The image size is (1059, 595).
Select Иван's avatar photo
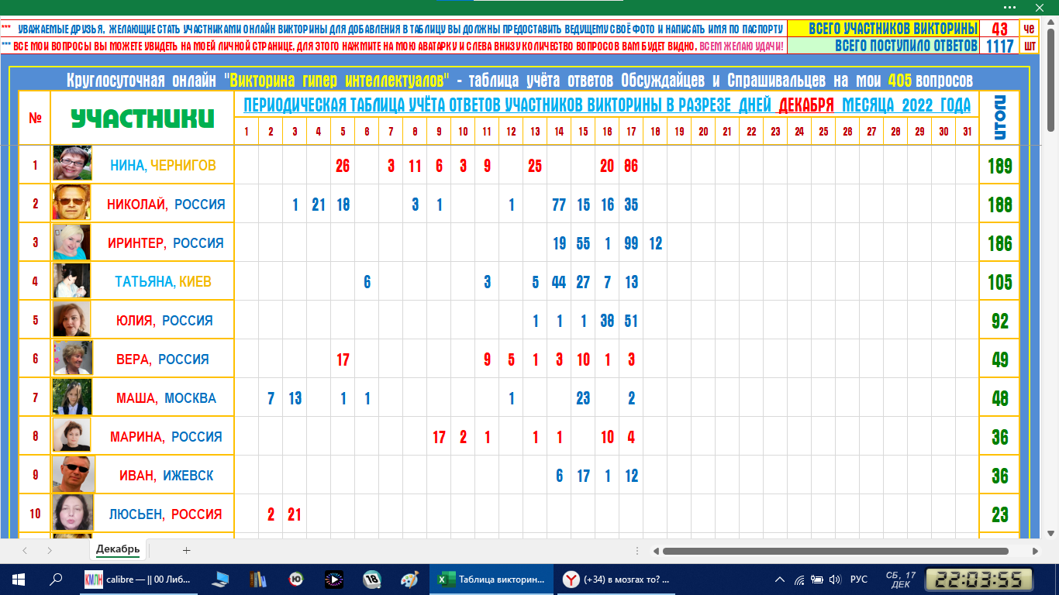click(72, 474)
